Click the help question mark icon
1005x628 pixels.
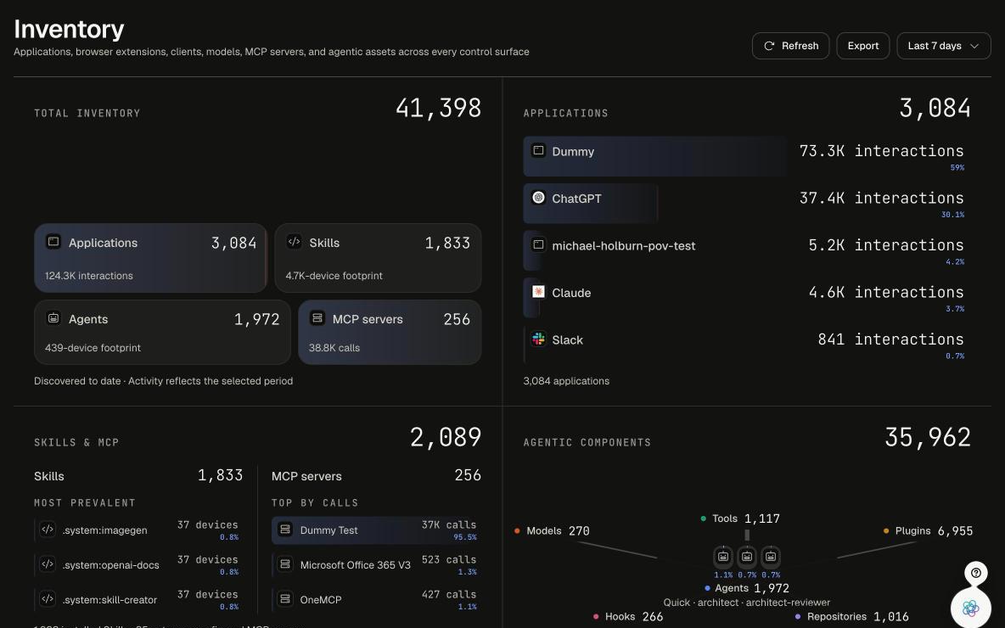(x=975, y=572)
